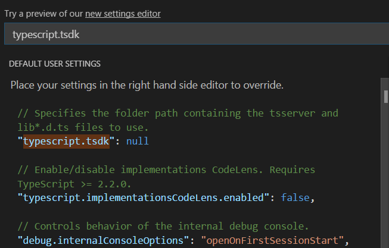389x248 pixels.
Task: Click the typescript.implementationsCodeLens.enabled setting key
Action: [144, 197]
